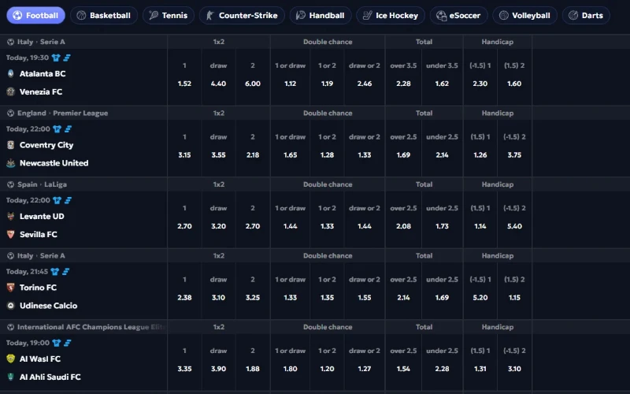Viewport: 630px width, 394px height.
Task: Click the Levante UD team crest
Action: pyautogui.click(x=11, y=216)
